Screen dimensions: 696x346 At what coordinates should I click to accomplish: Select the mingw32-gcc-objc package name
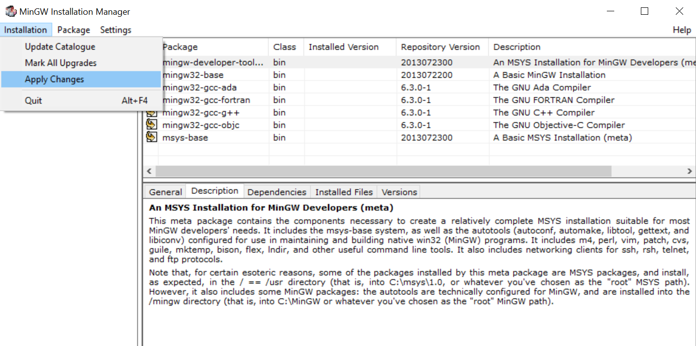pos(201,125)
